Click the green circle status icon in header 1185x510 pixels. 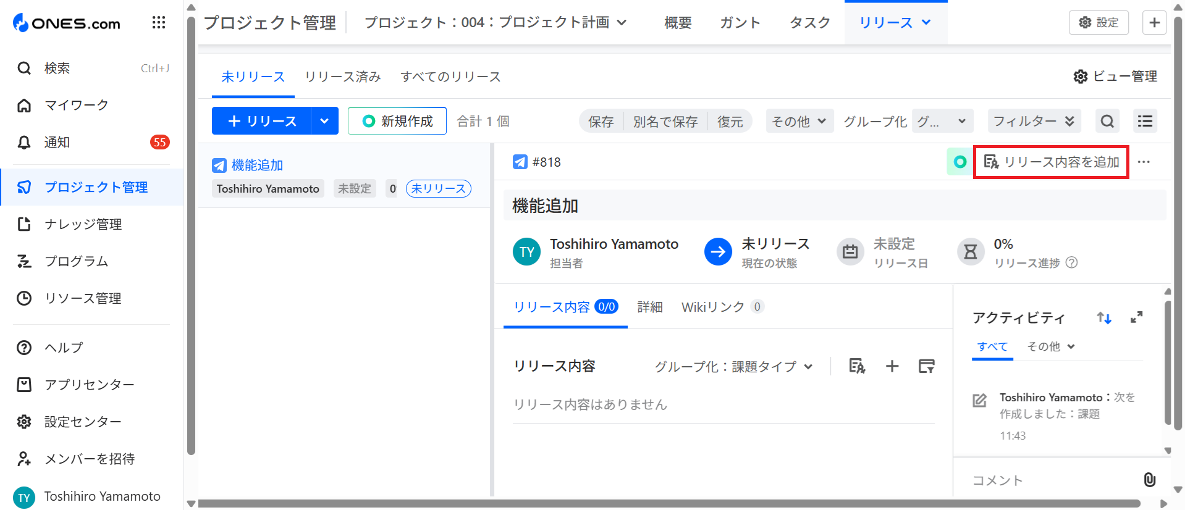click(960, 162)
